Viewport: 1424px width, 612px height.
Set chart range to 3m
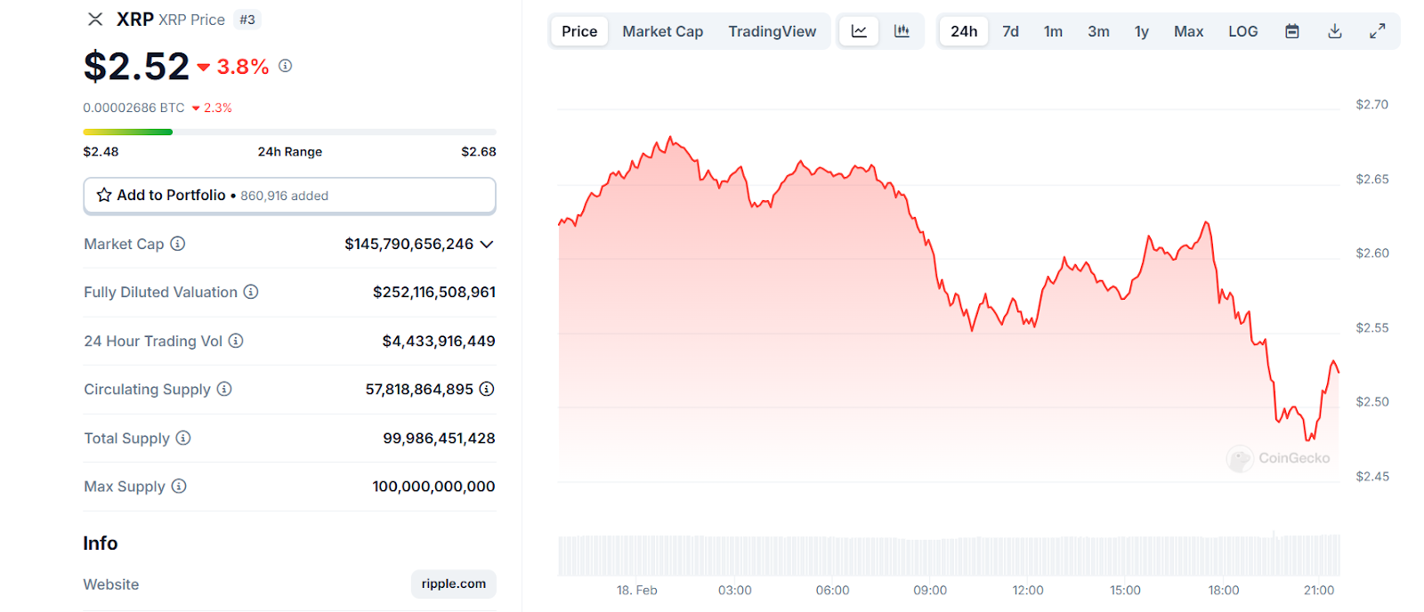click(x=1098, y=31)
